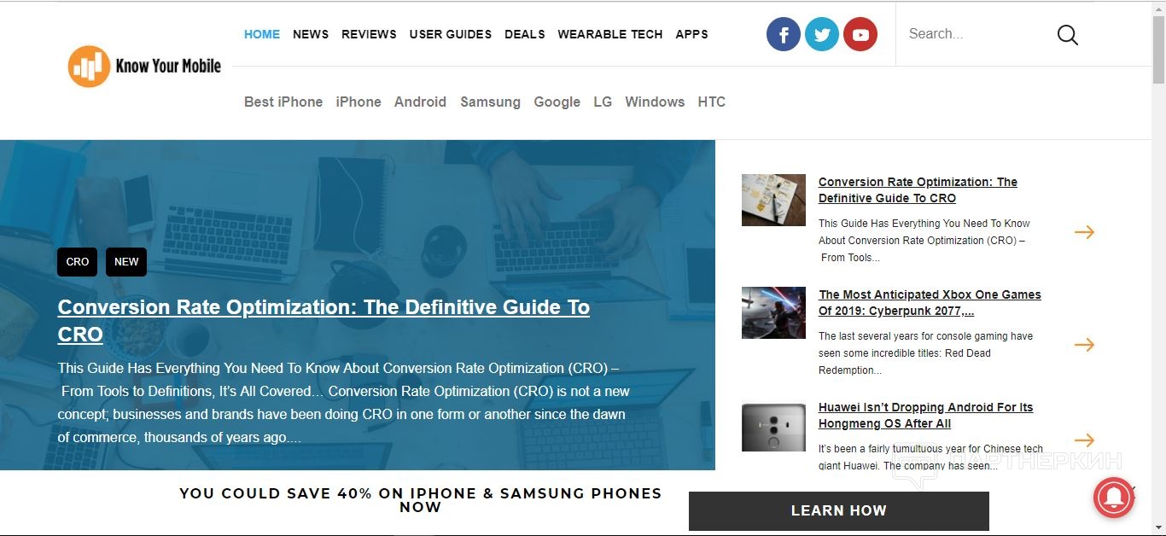This screenshot has height=536, width=1166.
Task: Go to Best iPhone category
Action: pyautogui.click(x=283, y=102)
